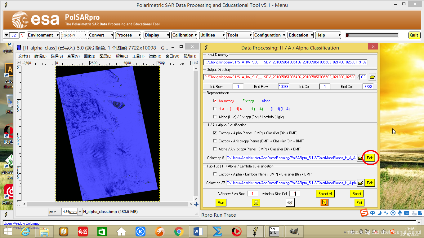Switch to GIMP via taskbar icon
The width and height of the screenshot is (424, 238).
294,231
